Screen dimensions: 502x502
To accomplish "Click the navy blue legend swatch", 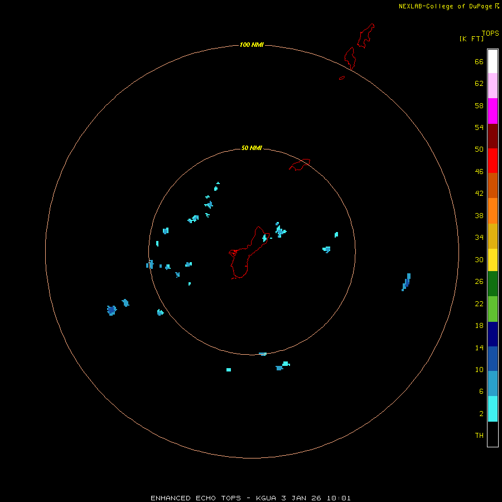I will point(493,334).
